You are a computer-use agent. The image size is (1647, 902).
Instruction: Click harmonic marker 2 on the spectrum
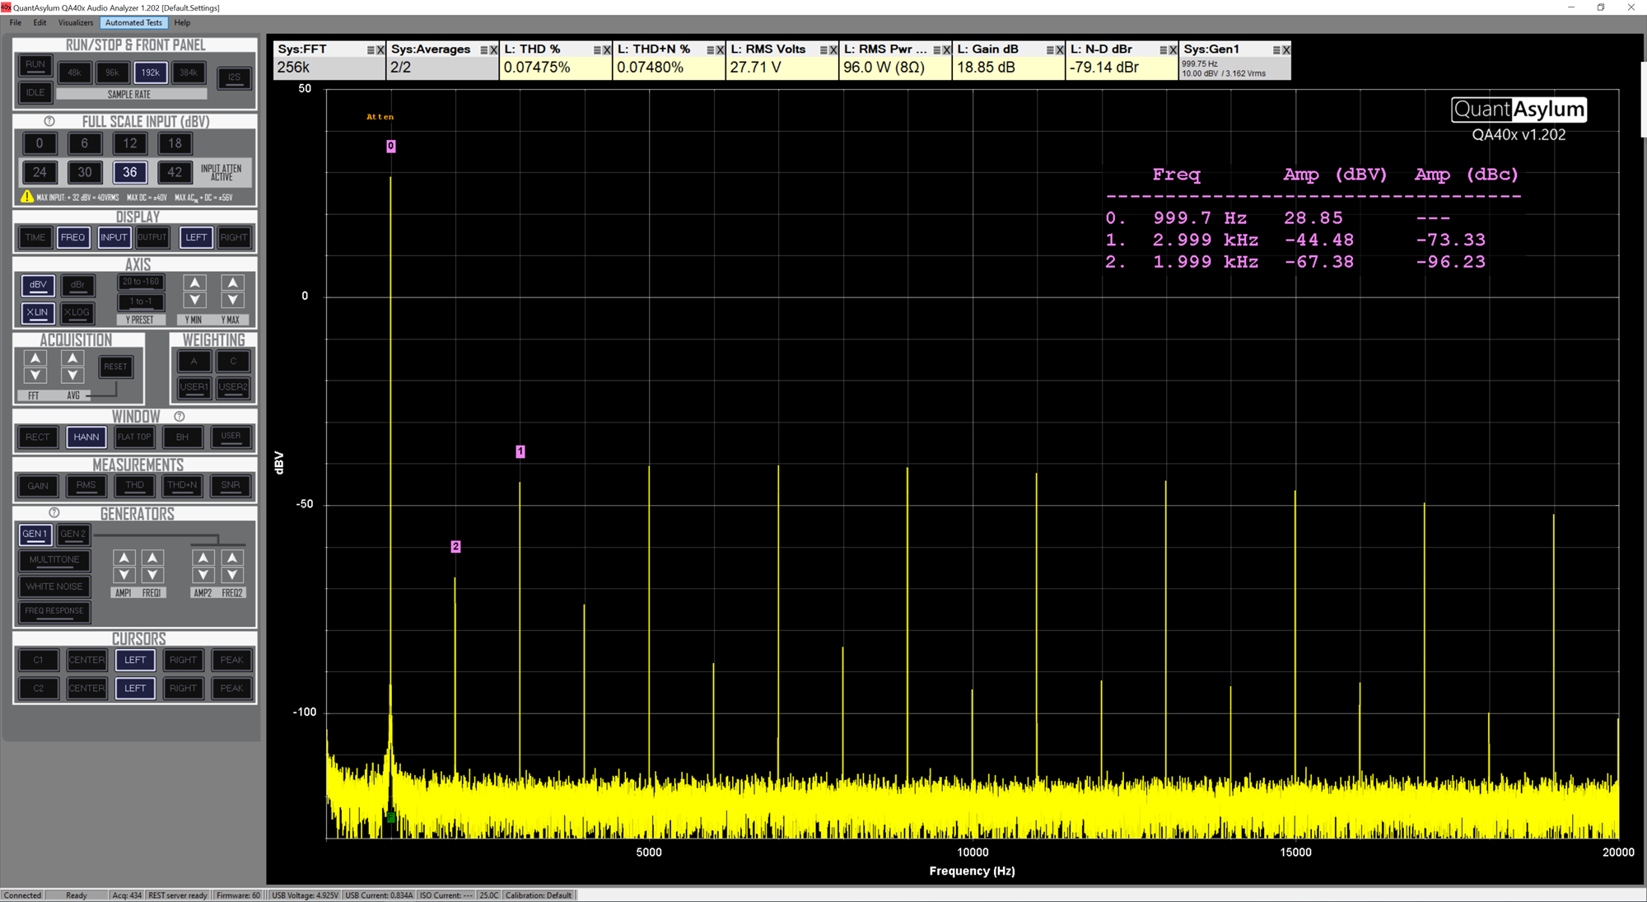pos(455,546)
